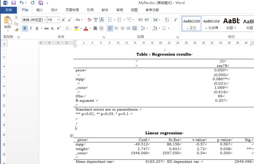Click the 'Table : Regression results' title
Screen dimensions: 254x164
(164, 54)
